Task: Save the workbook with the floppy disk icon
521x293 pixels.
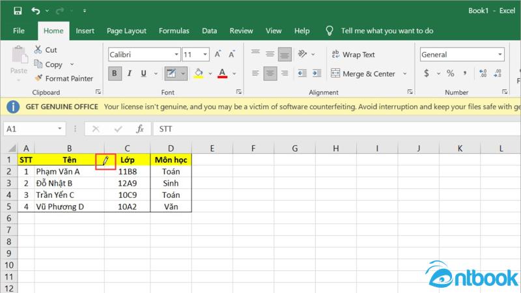Action: click(x=18, y=10)
